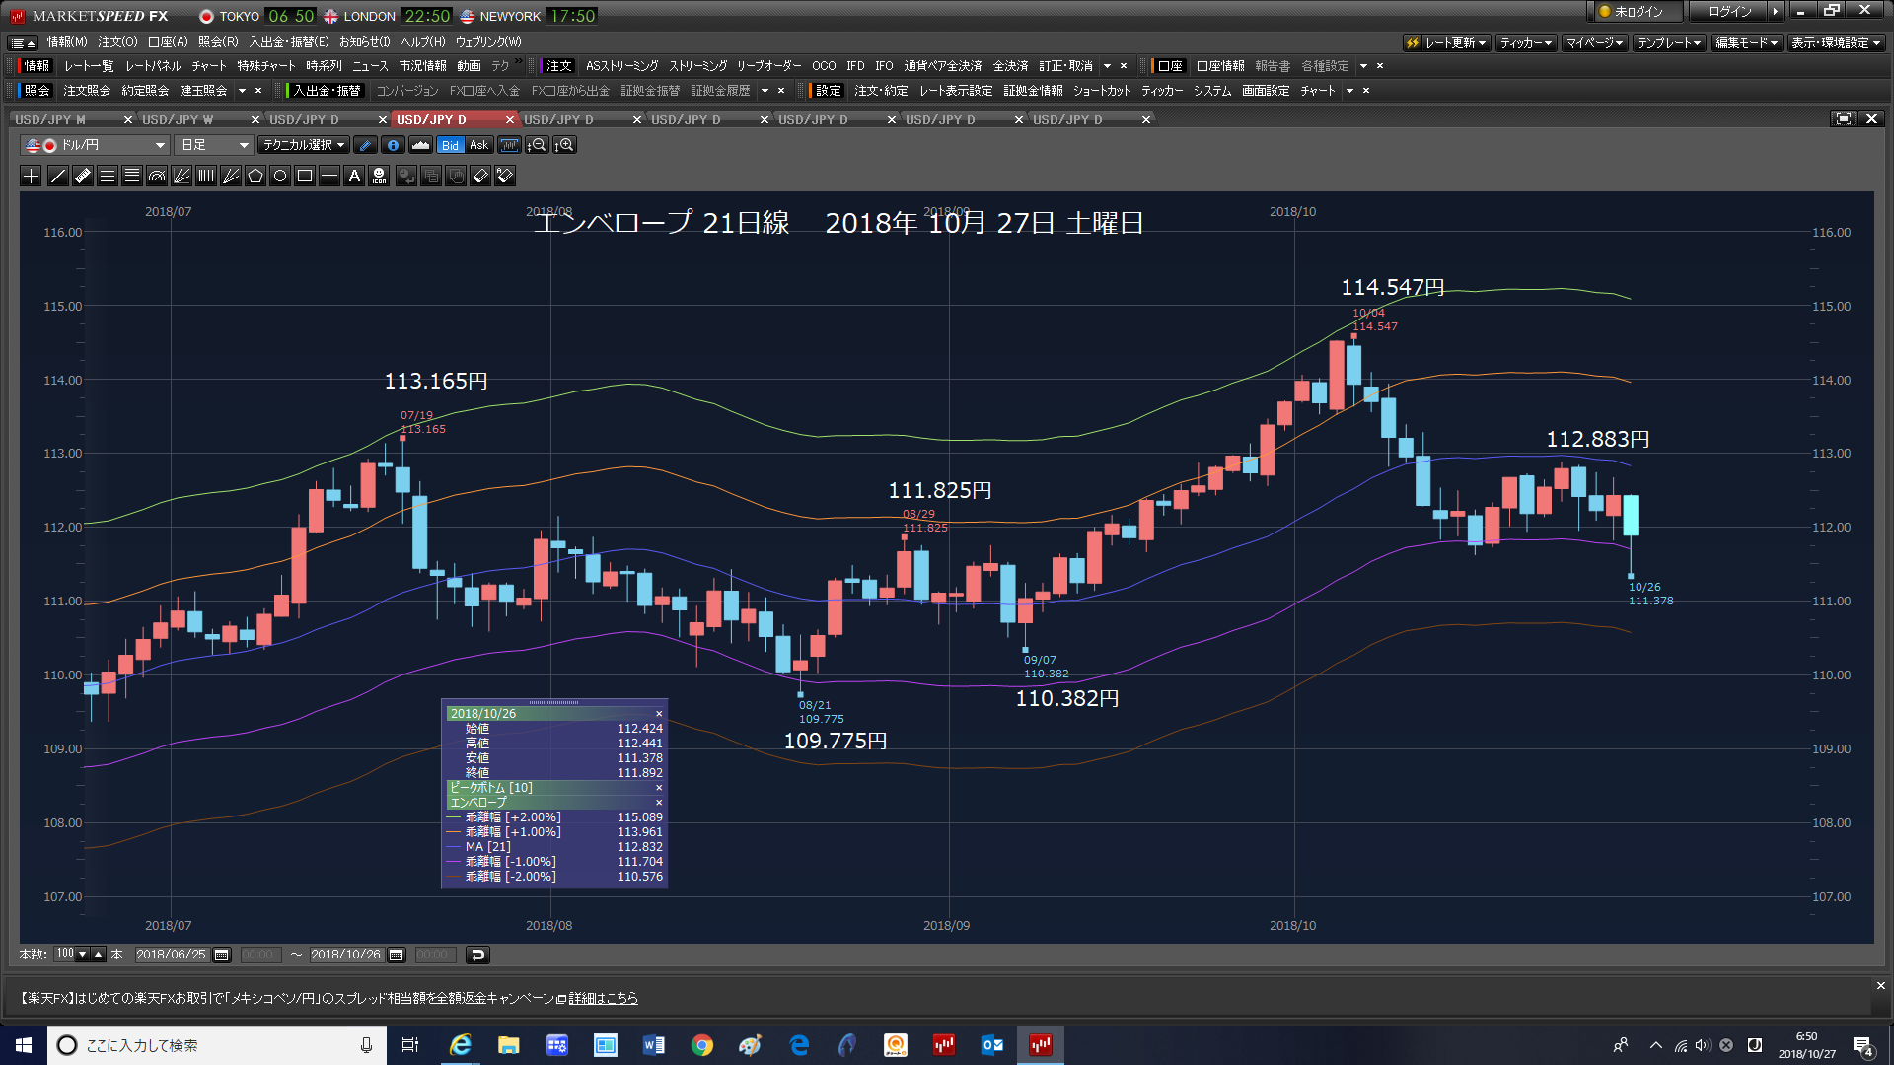The height and width of the screenshot is (1065, 1894).
Task: Open the レート更新 dropdown
Action: coord(1446,42)
